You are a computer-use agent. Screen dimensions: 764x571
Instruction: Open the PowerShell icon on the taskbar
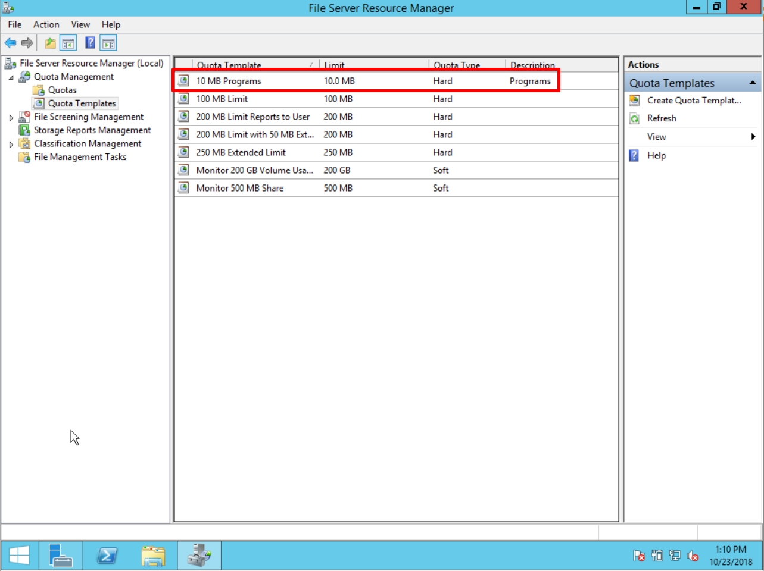(105, 554)
